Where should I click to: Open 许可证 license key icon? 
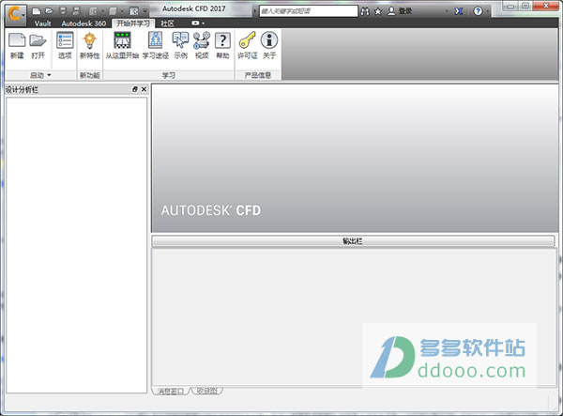(x=248, y=46)
